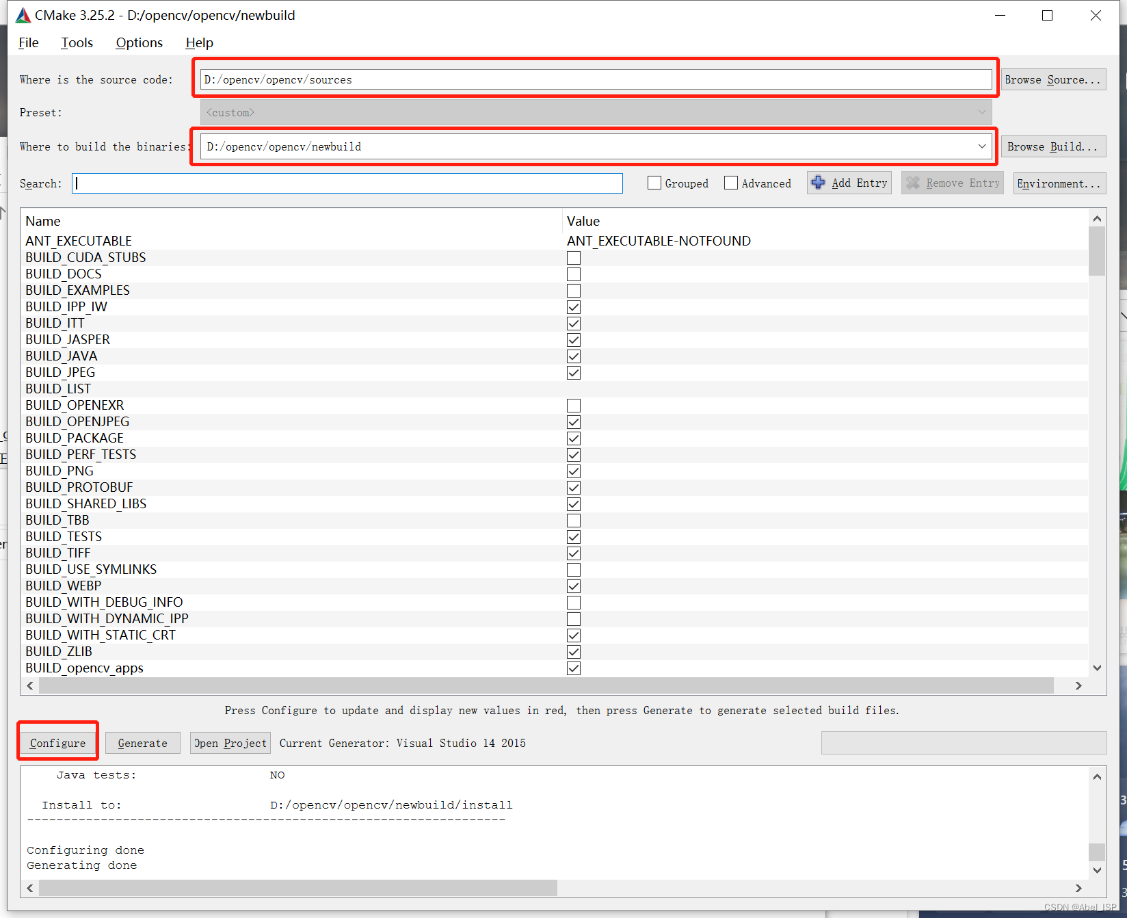Uncheck BUILD_PERF_TESTS checkbox
This screenshot has height=918, width=1127.
click(x=574, y=455)
